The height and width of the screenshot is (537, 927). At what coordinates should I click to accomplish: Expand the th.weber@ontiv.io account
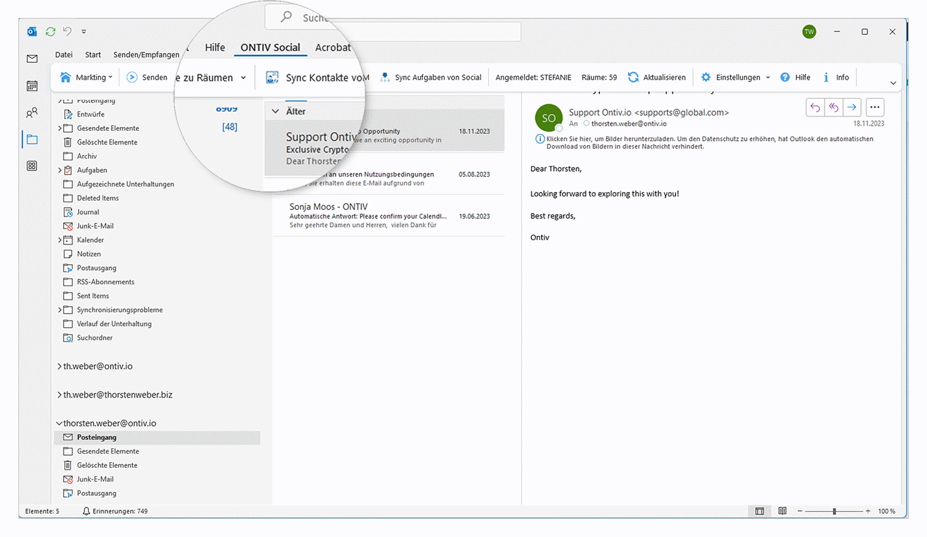point(59,367)
